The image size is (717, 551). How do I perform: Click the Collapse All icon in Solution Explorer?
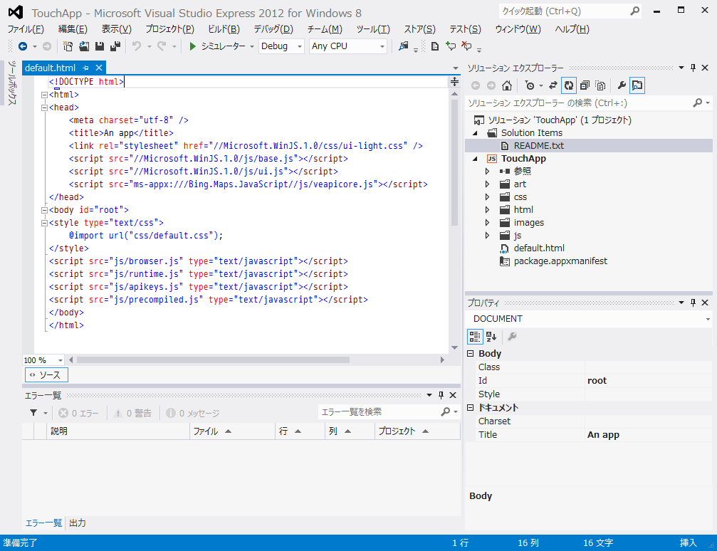(585, 85)
